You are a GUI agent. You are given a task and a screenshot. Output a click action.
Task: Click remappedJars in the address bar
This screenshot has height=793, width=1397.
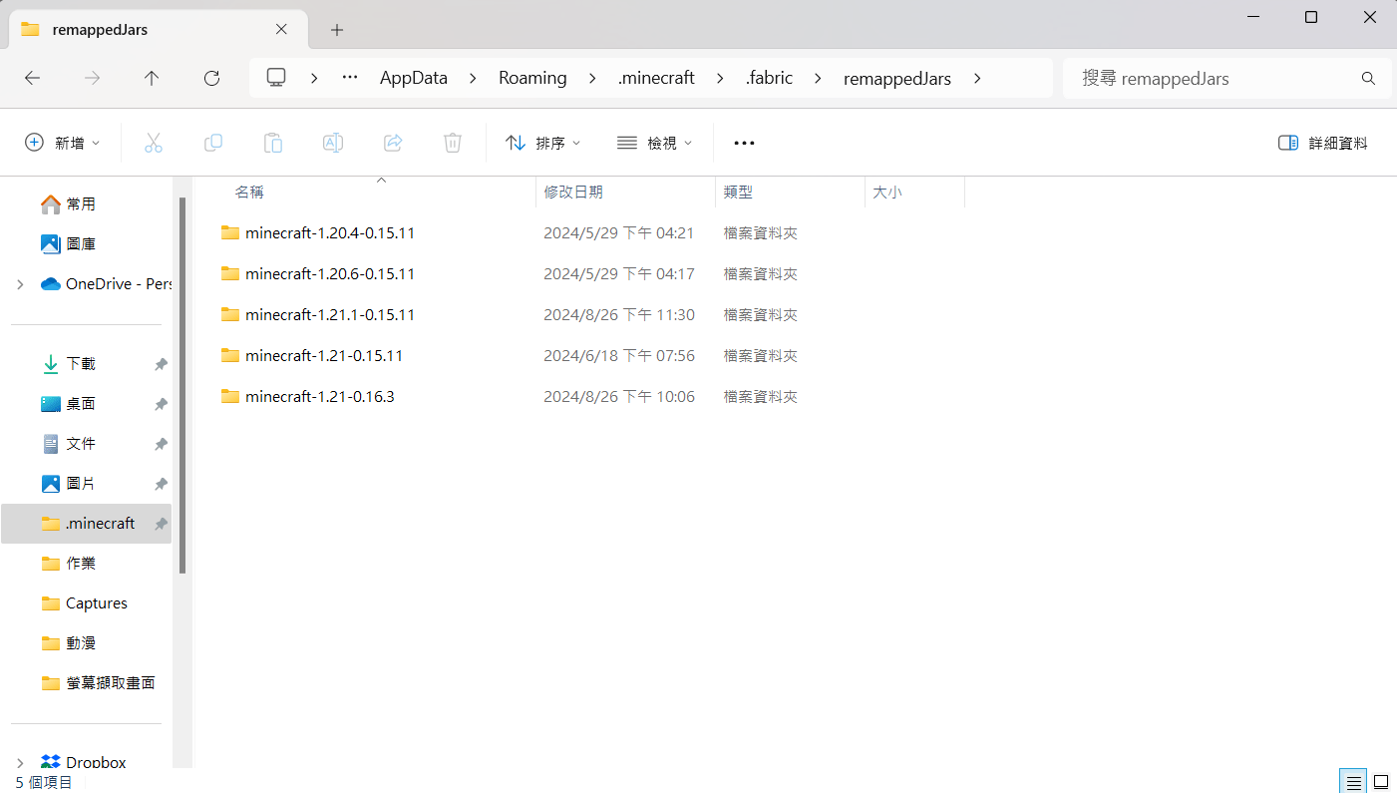897,78
